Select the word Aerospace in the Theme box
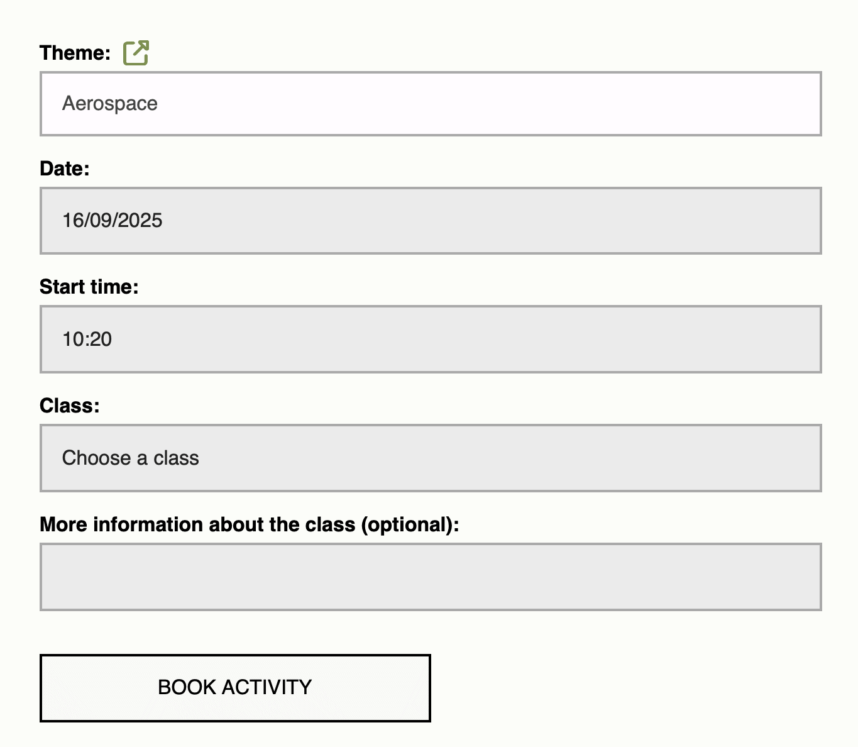Screen dimensions: 858x747 click(x=110, y=104)
